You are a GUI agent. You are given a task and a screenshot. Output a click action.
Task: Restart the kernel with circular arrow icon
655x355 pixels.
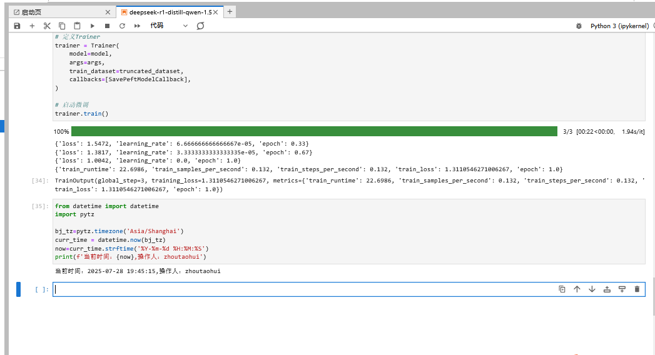(122, 26)
